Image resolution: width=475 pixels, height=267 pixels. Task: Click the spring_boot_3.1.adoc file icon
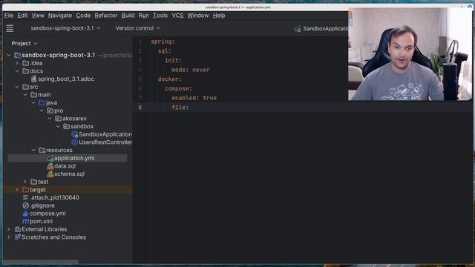(33, 79)
